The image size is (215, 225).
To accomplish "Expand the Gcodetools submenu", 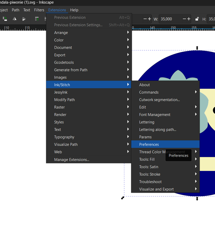I will point(89,62).
